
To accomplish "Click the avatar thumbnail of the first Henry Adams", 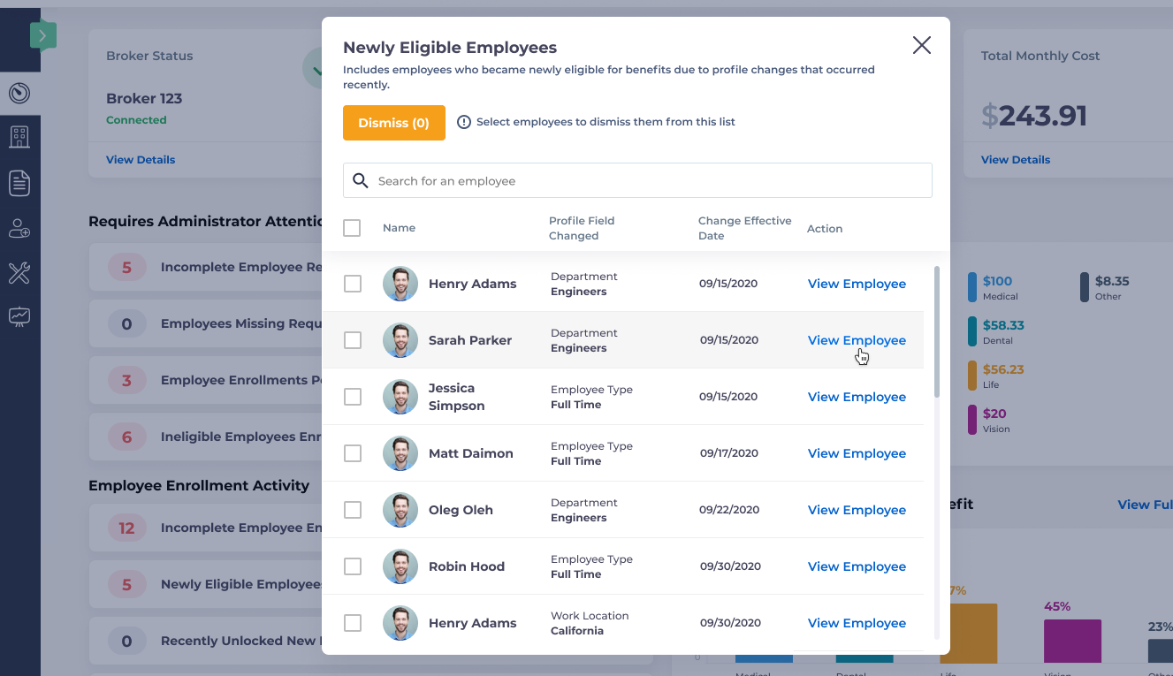I will coord(400,284).
